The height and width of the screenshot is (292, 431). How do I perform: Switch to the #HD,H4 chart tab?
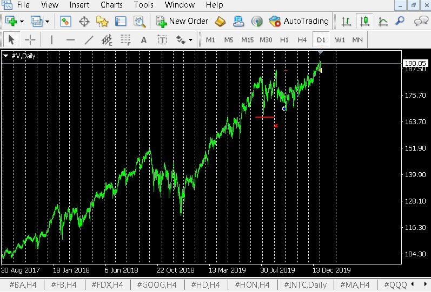[205, 285]
